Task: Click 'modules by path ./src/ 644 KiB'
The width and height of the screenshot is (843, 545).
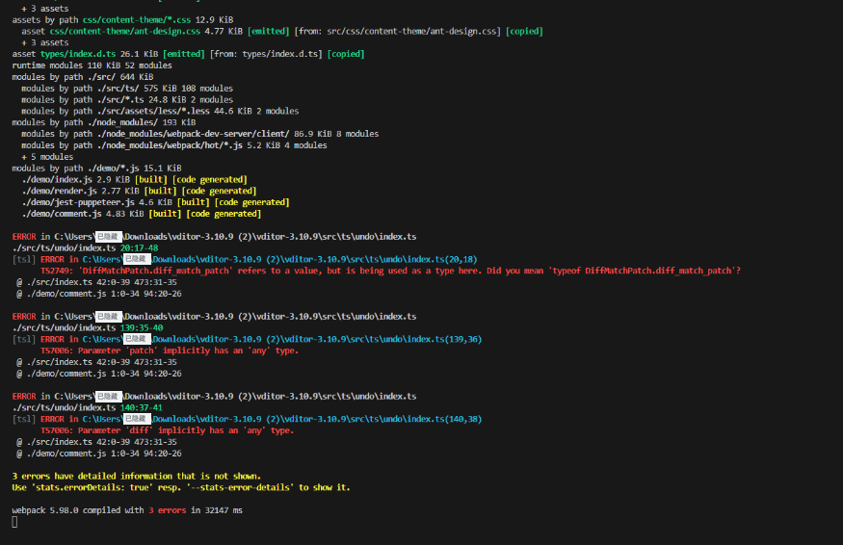Action: click(x=83, y=77)
